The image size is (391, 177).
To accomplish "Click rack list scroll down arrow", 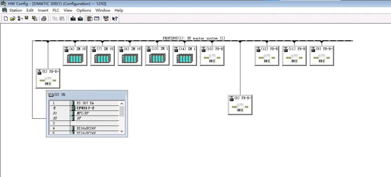I will (122, 131).
